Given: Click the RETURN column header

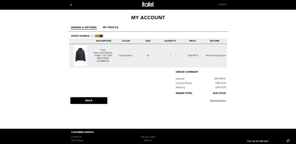Looking at the screenshot, I should point(215,41).
